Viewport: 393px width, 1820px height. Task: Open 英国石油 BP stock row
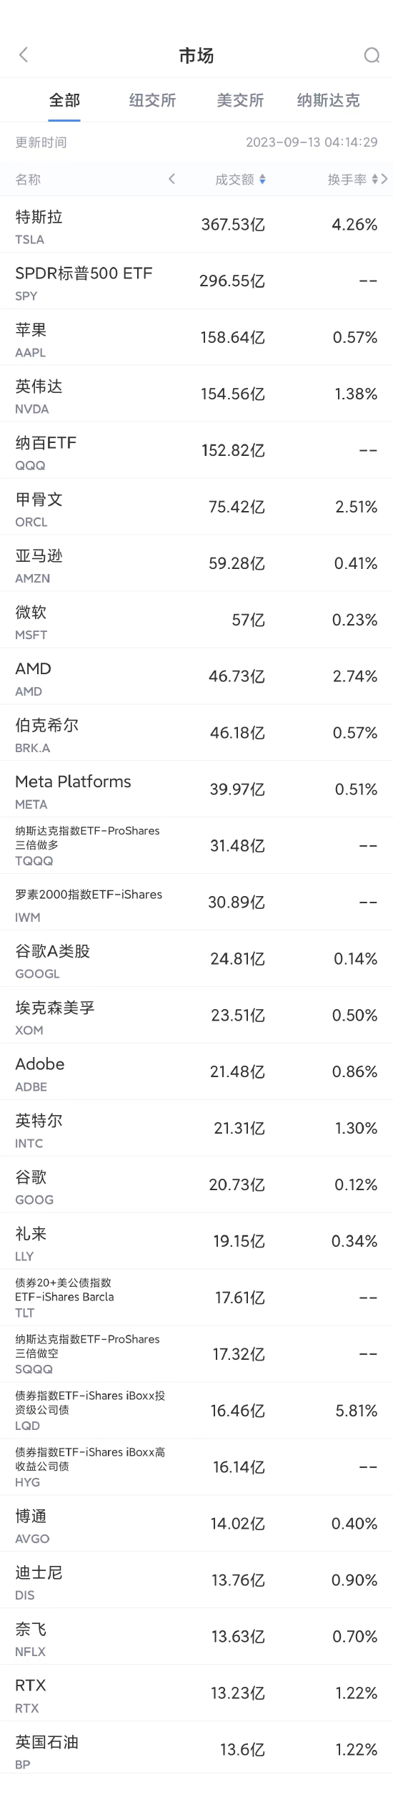click(196, 1751)
